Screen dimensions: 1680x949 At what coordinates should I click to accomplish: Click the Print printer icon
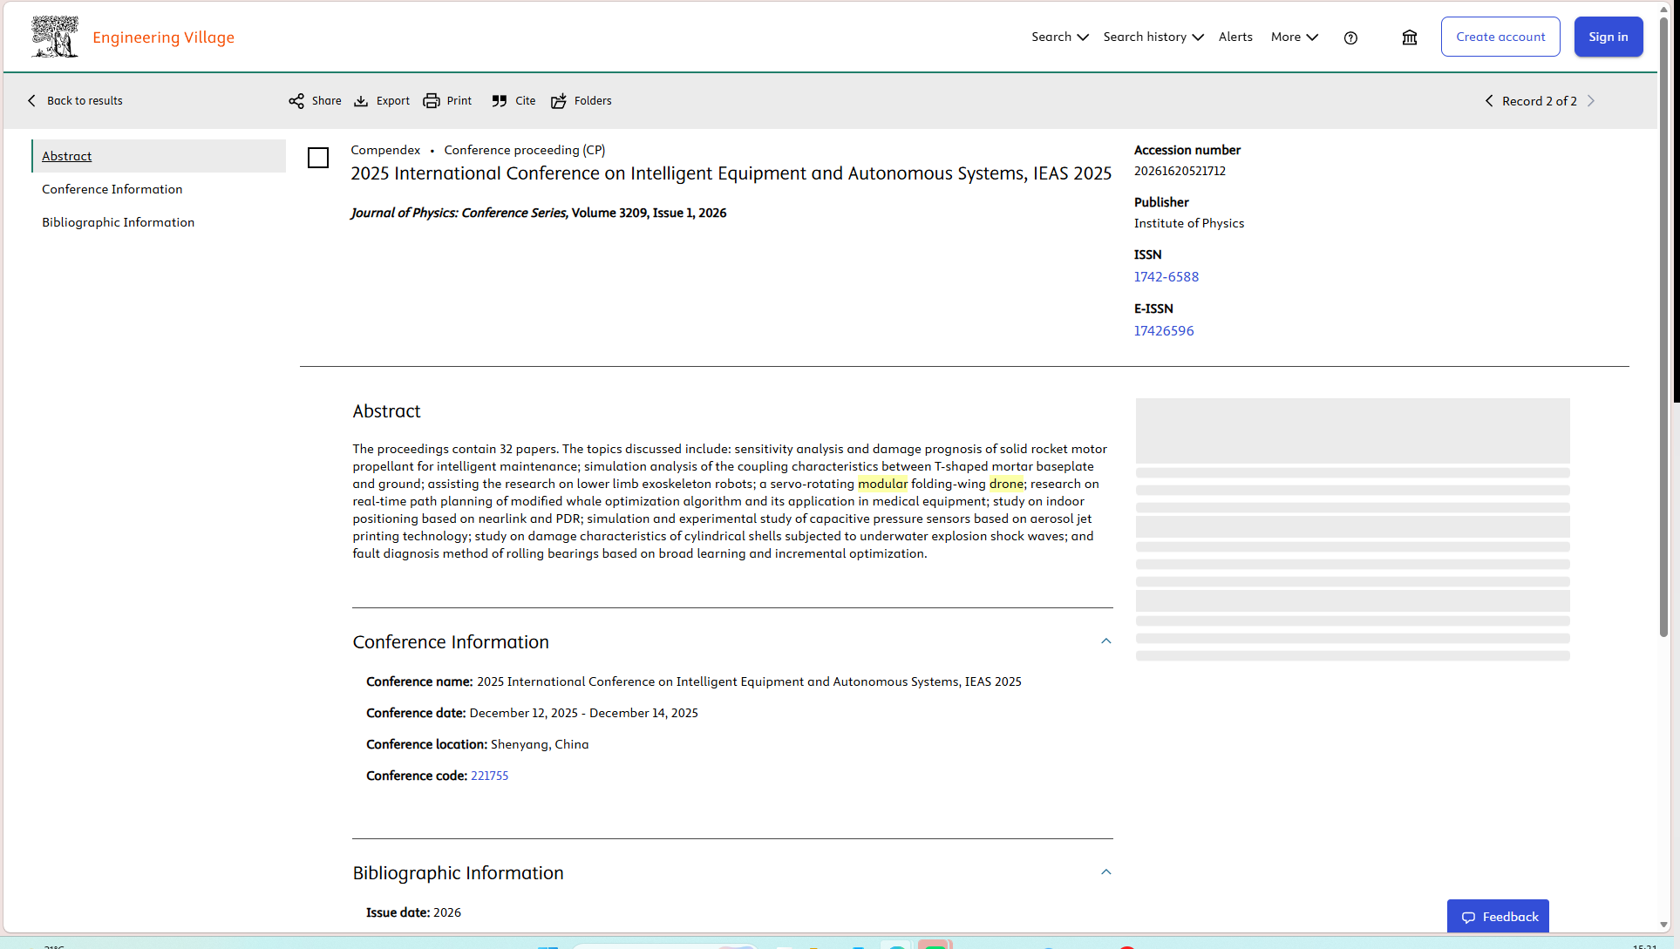(x=432, y=101)
